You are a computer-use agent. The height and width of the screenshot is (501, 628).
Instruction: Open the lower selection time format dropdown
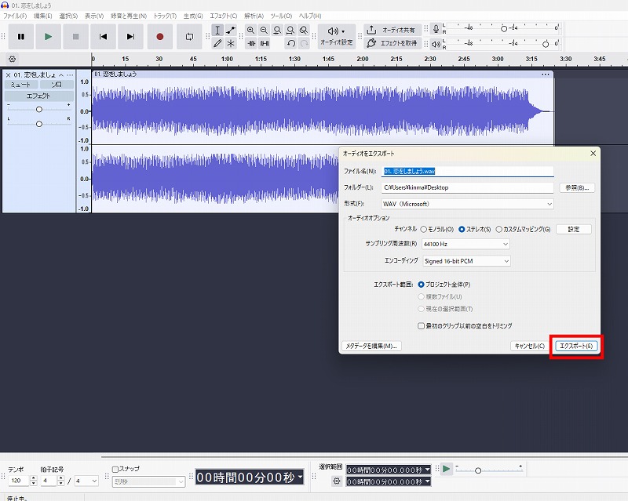coord(428,481)
